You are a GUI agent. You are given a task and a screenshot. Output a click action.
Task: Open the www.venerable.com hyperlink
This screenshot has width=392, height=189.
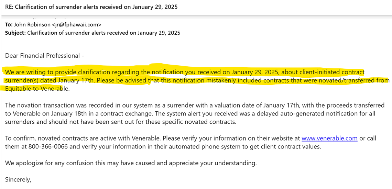pyautogui.click(x=329, y=138)
